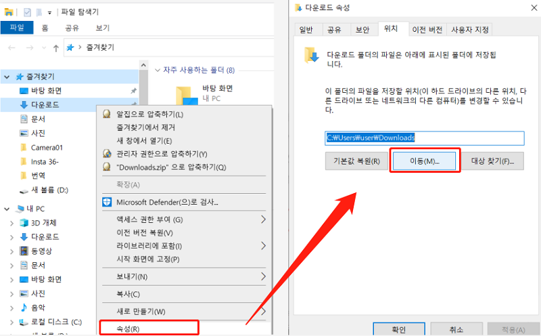
Task: Choose 새 창에서 열기(E) from context menu
Action: tap(144, 141)
